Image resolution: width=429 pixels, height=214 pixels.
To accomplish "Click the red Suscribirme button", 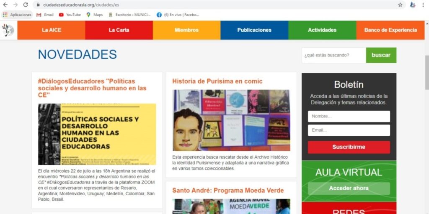I will coord(349,147).
